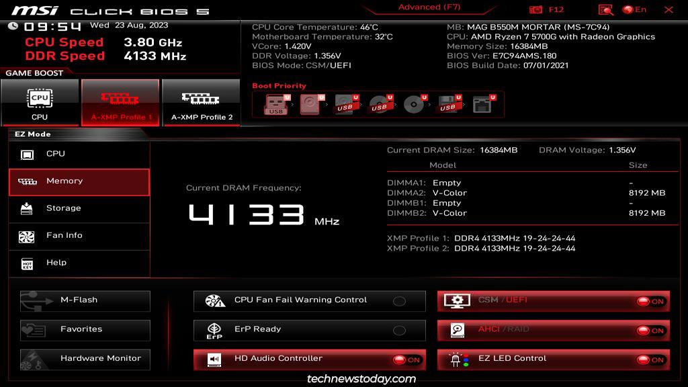Click the HD Audio speaker icon

[214, 360]
